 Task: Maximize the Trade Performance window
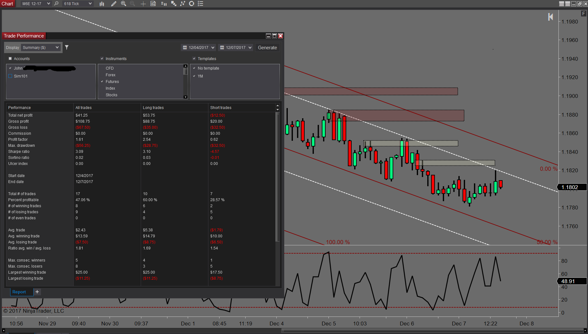[274, 36]
